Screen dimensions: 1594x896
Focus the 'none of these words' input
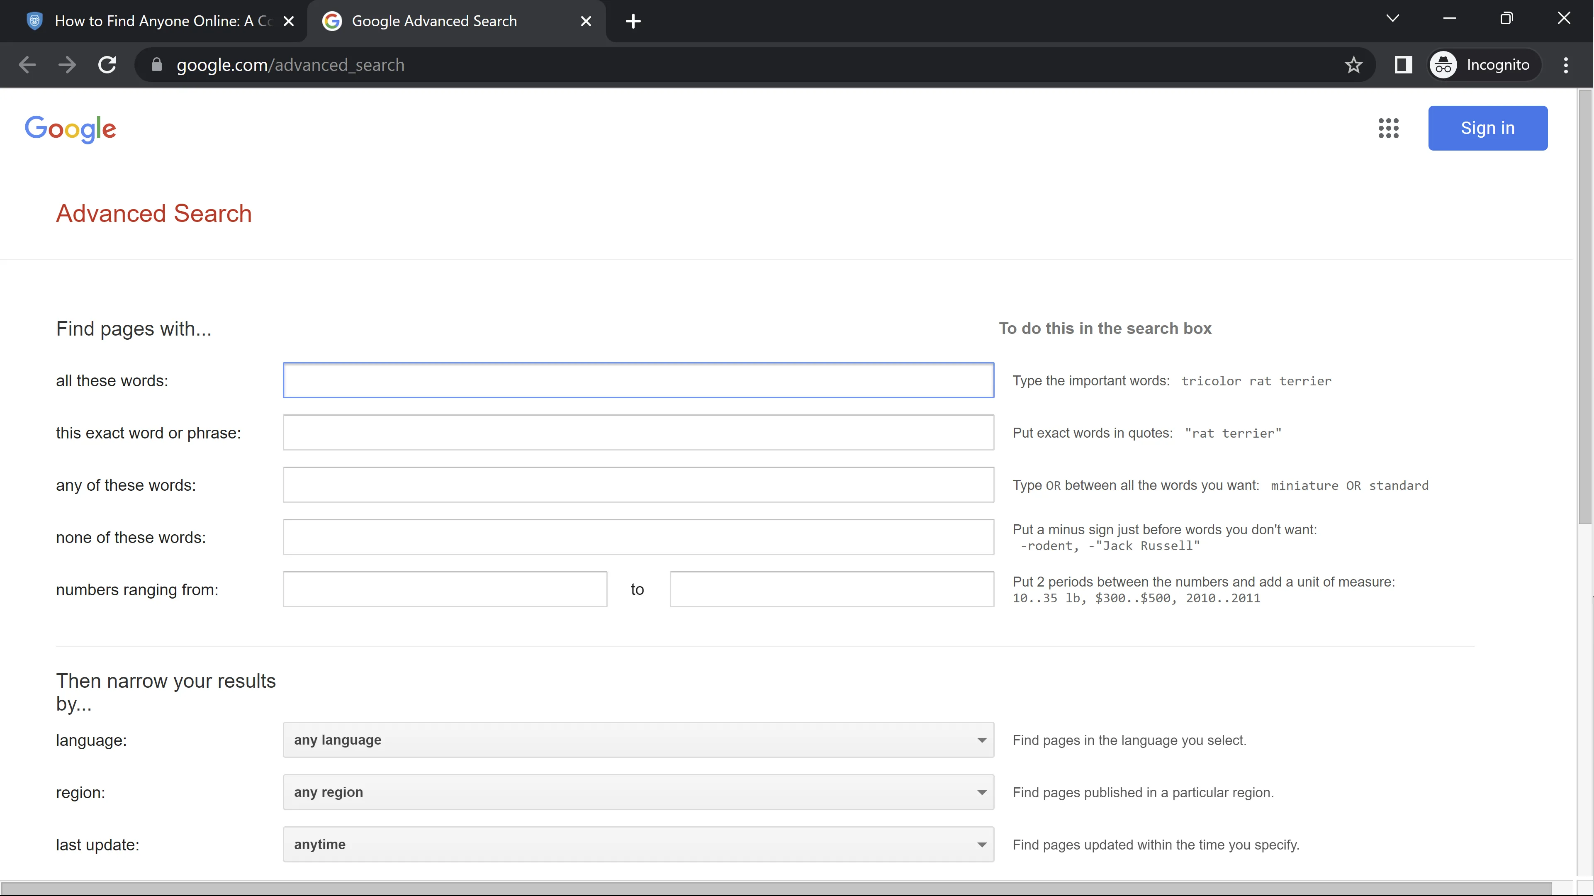coord(638,537)
